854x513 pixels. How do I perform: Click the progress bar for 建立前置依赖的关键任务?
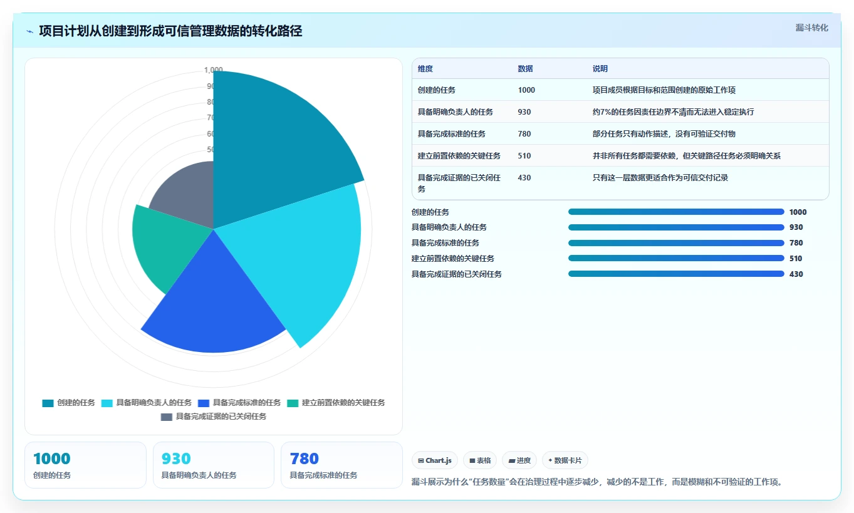(x=676, y=258)
